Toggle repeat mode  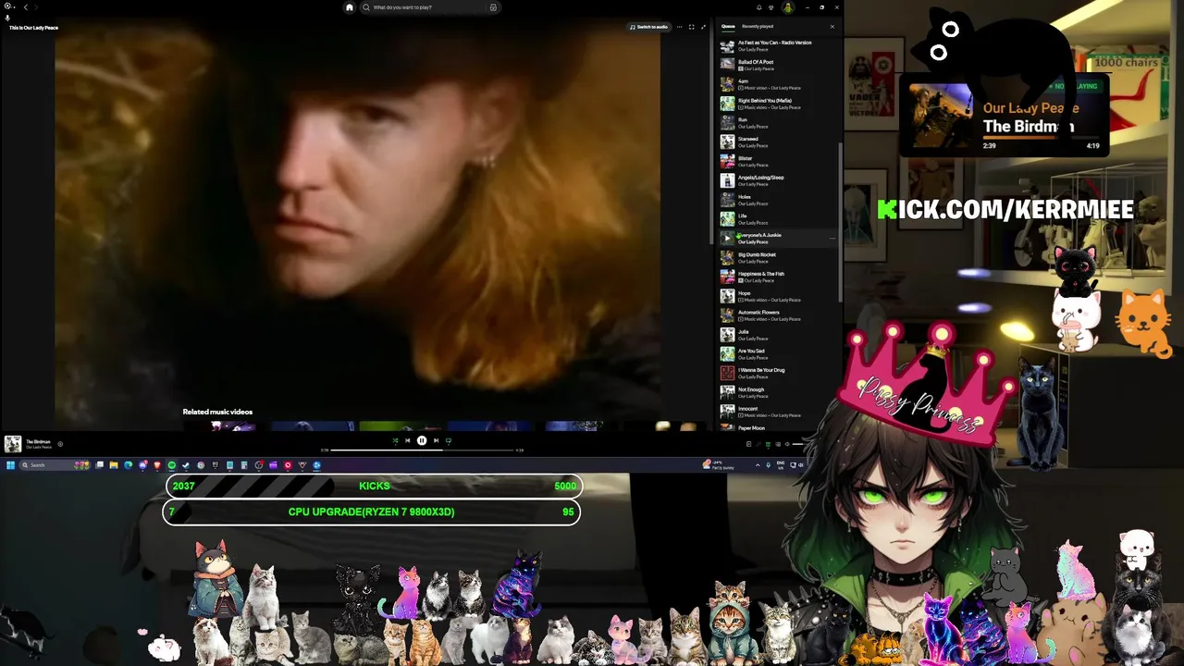click(449, 440)
